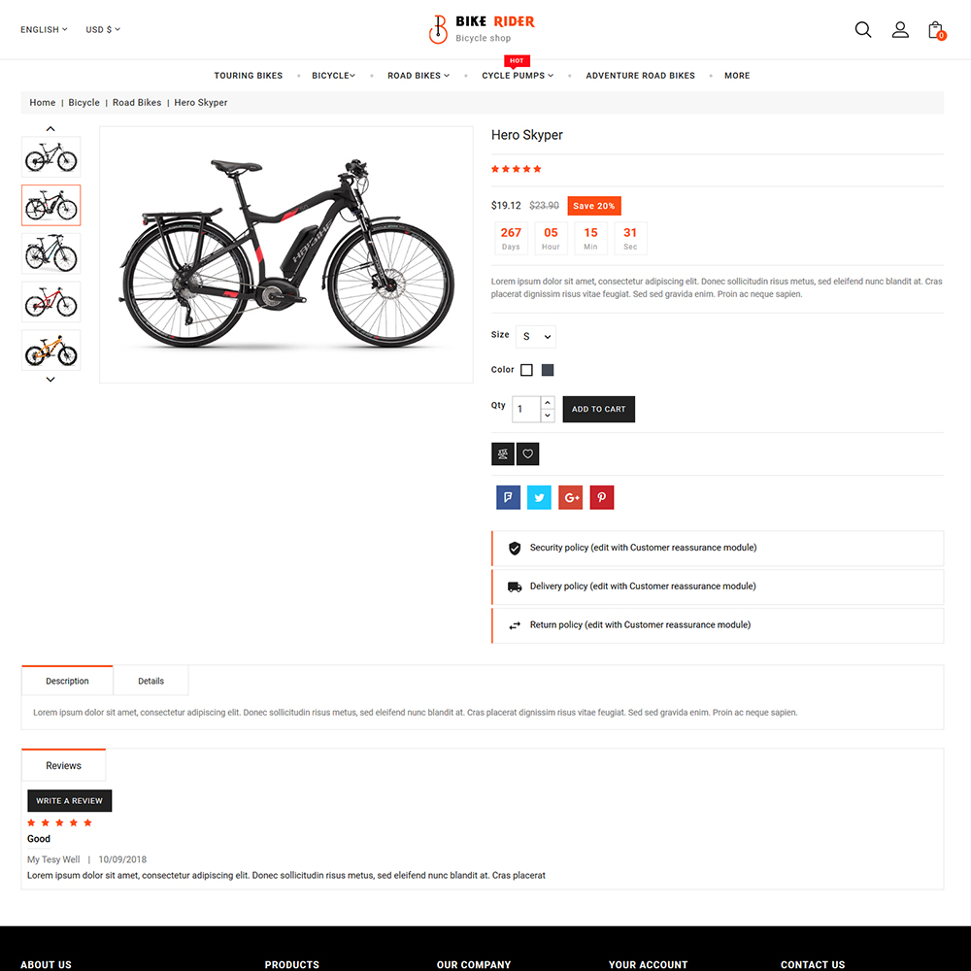Open the USD currency dropdown
Screen dimensions: 971x971
tap(103, 30)
